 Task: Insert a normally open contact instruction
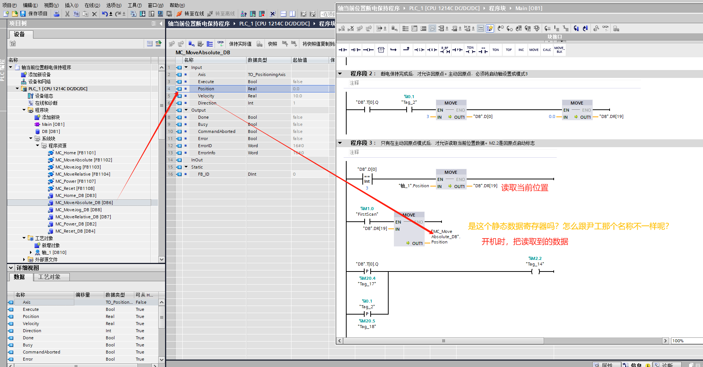pyautogui.click(x=343, y=50)
